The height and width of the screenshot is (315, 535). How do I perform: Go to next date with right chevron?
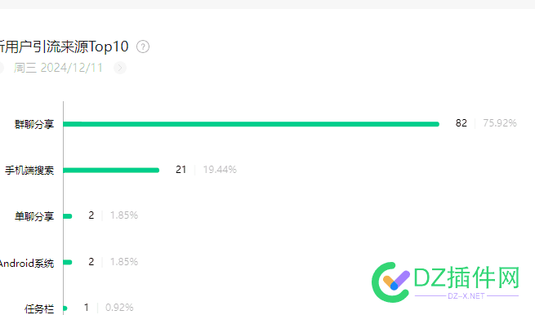pyautogui.click(x=120, y=68)
